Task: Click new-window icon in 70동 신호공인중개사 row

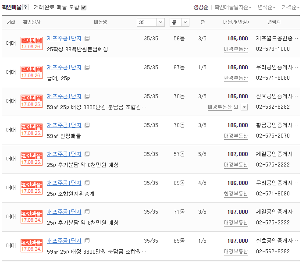Action: [87, 96]
